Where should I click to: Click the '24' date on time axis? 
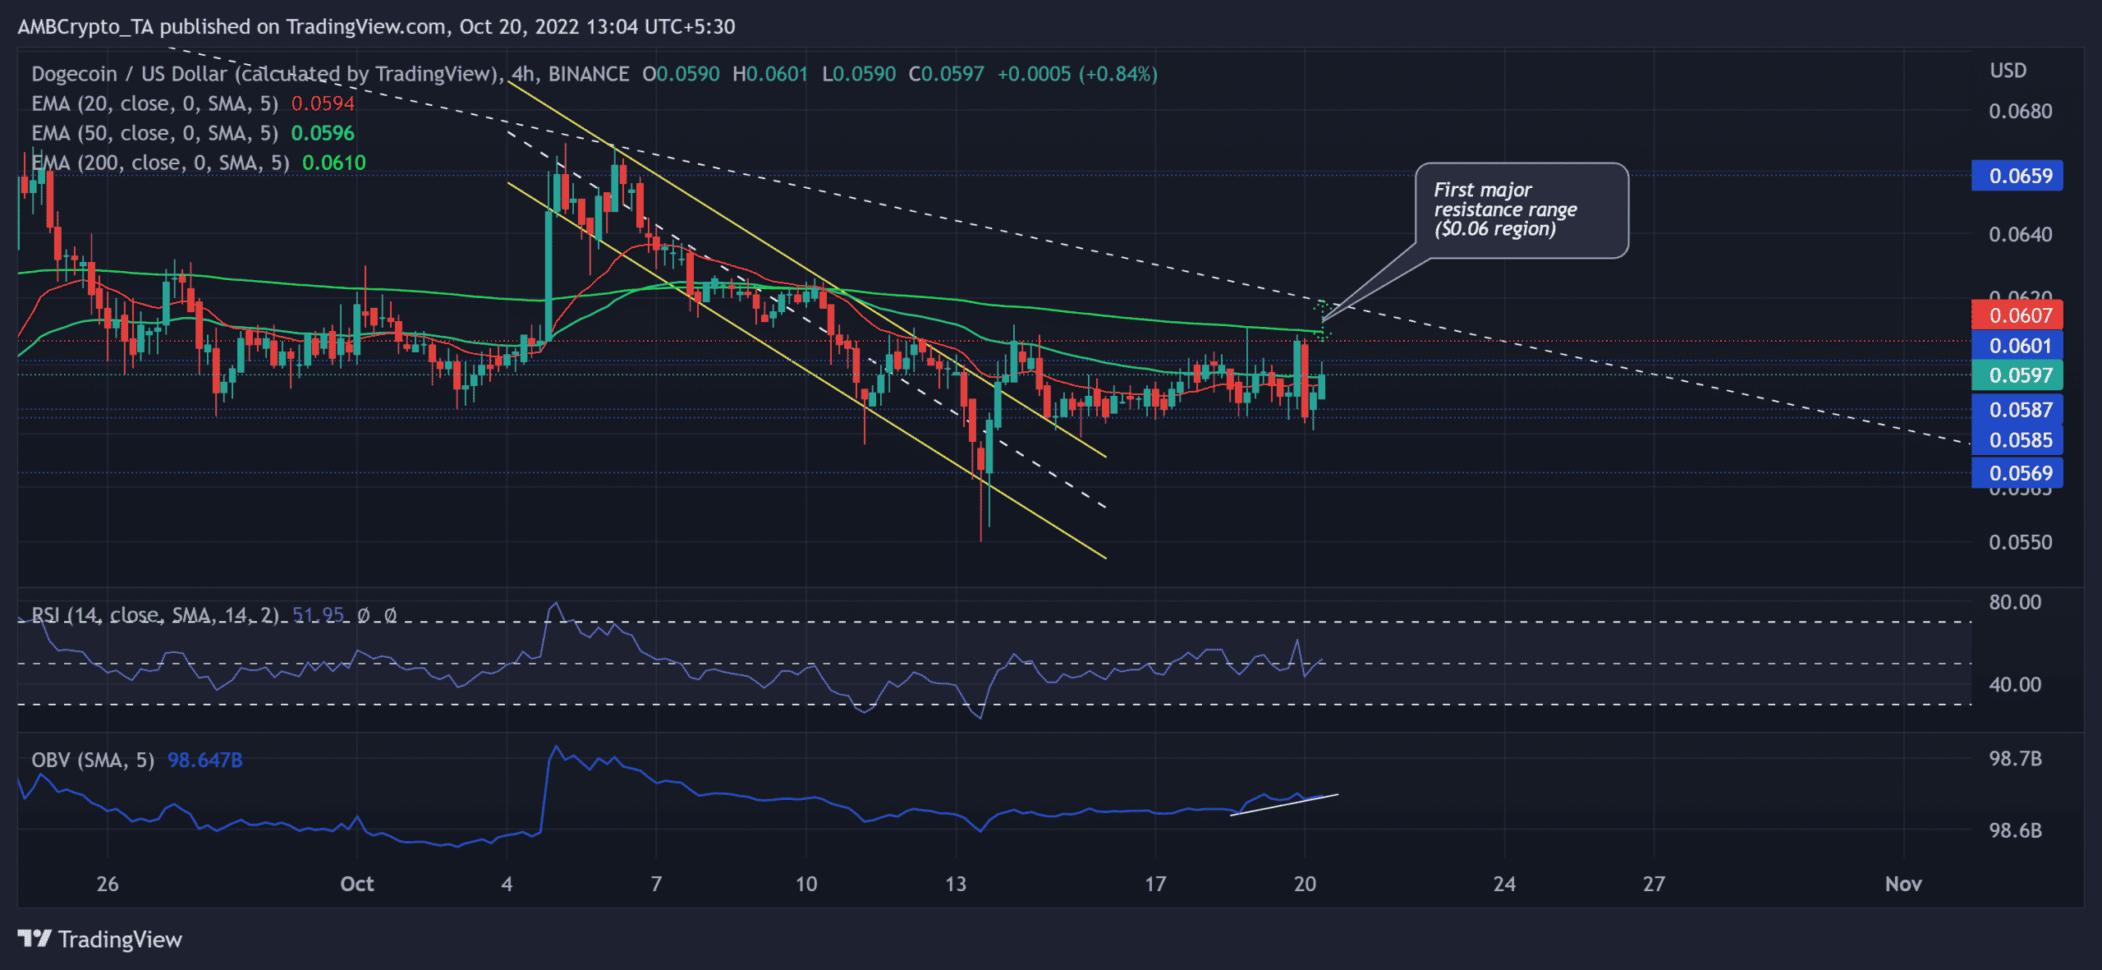[x=1504, y=884]
